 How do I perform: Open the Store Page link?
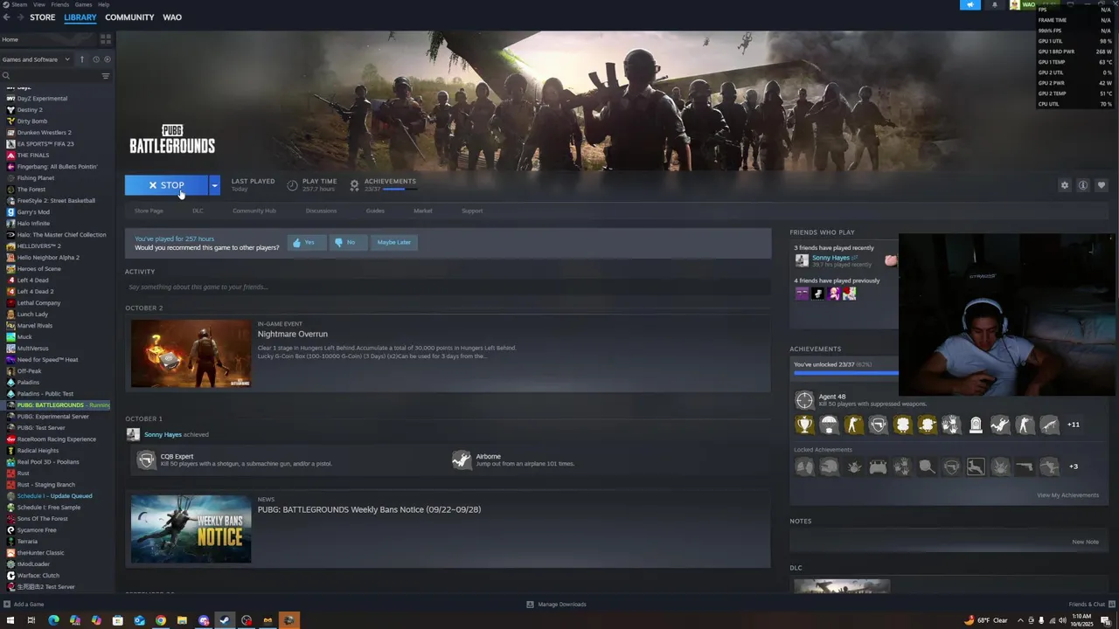[x=149, y=211]
